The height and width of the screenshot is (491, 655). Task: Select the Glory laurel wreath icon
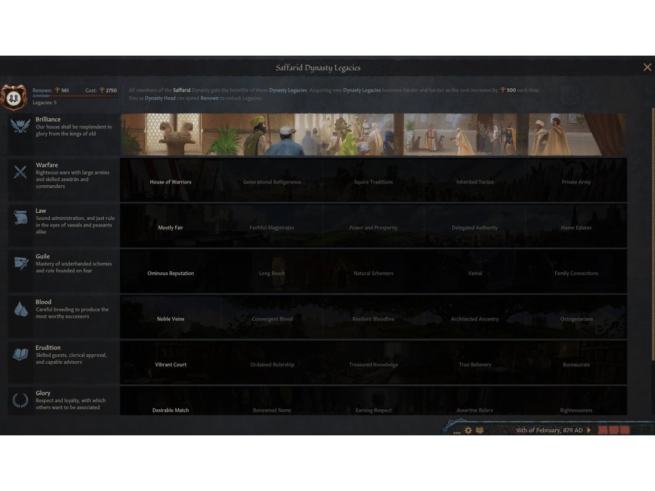click(x=20, y=400)
